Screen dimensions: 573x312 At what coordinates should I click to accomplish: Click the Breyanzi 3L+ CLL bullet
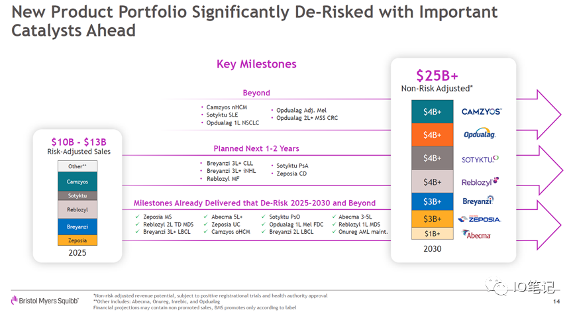pyautogui.click(x=229, y=164)
